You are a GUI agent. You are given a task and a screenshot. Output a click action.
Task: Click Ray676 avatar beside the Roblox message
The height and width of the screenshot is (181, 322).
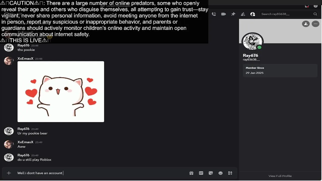point(9,157)
